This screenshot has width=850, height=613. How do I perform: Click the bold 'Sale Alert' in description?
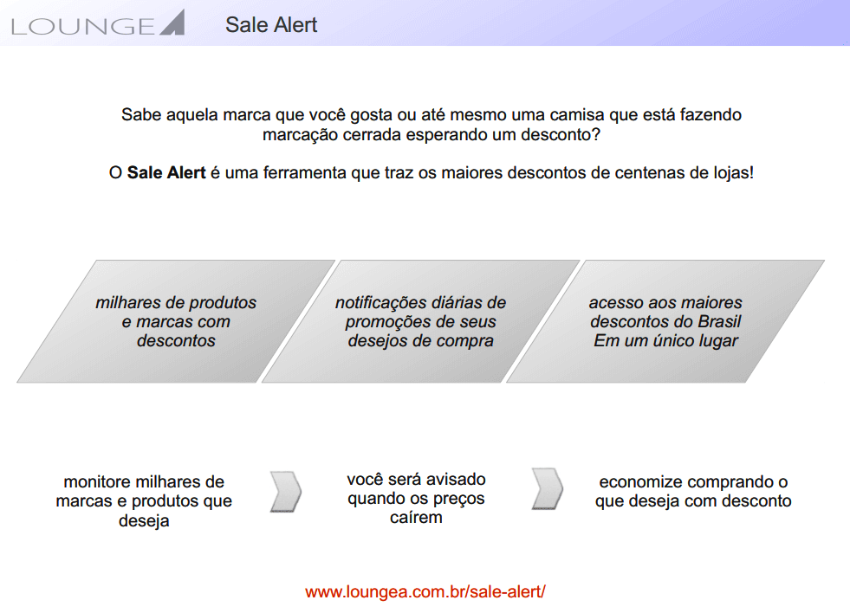tap(166, 173)
